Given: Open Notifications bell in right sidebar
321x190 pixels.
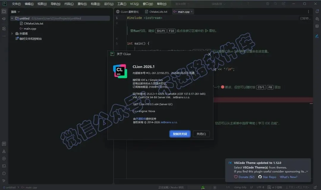Looking at the screenshot, I should [x=317, y=12].
